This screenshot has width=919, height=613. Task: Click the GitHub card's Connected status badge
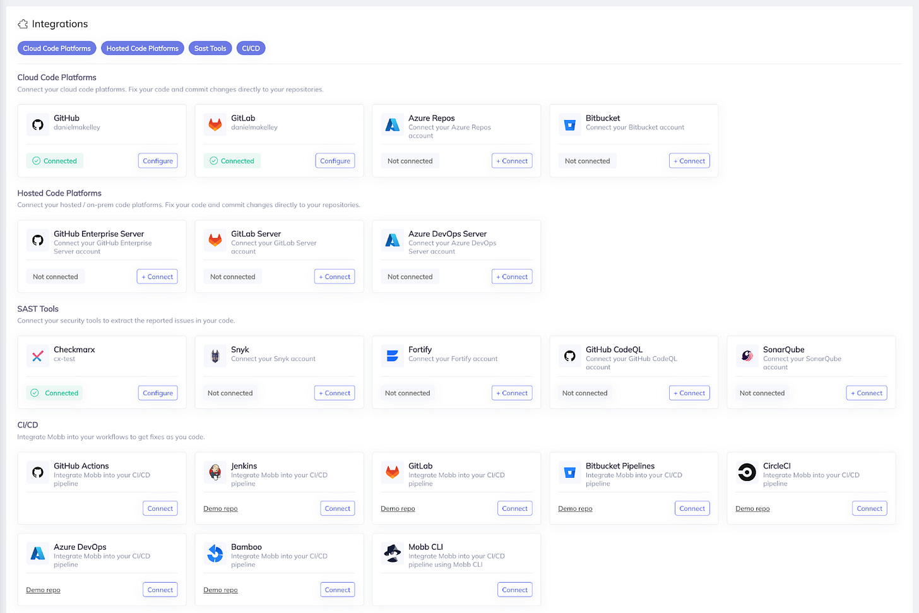[54, 161]
